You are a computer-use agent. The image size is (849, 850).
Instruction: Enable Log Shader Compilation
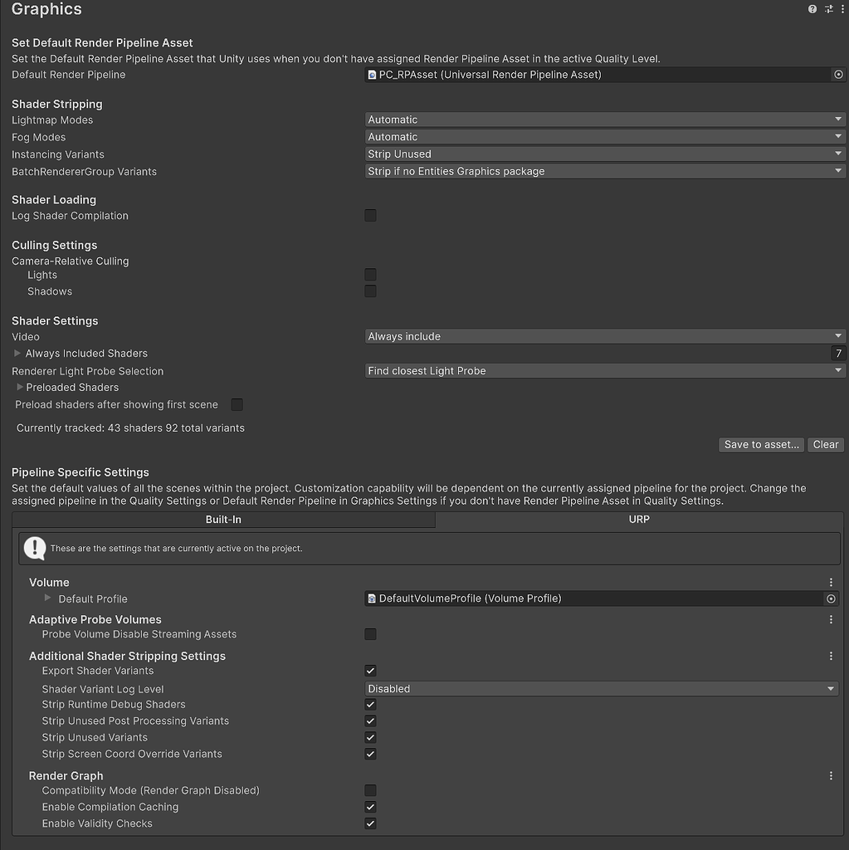tap(369, 215)
